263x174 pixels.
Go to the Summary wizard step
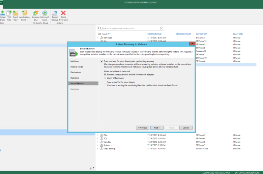[x=75, y=89]
